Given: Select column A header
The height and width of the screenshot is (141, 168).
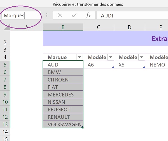Looking at the screenshot, I should coord(27,27).
